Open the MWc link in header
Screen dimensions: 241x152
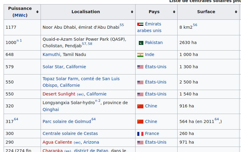coord(20,15)
